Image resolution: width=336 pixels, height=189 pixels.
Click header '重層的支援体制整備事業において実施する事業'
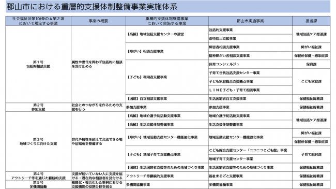[x=167, y=21]
